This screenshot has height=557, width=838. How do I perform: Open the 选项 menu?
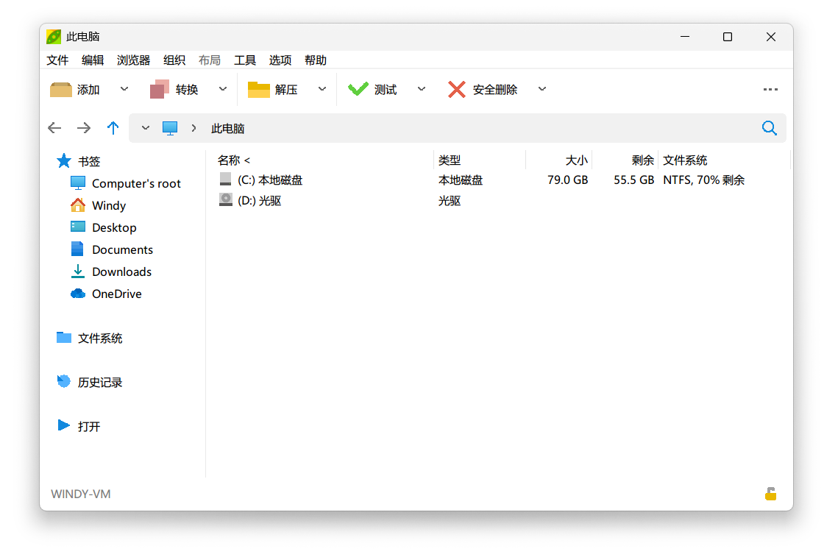coord(280,60)
